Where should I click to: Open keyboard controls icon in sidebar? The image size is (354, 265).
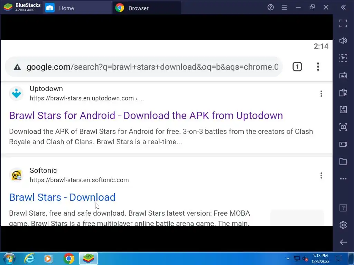coord(343,75)
